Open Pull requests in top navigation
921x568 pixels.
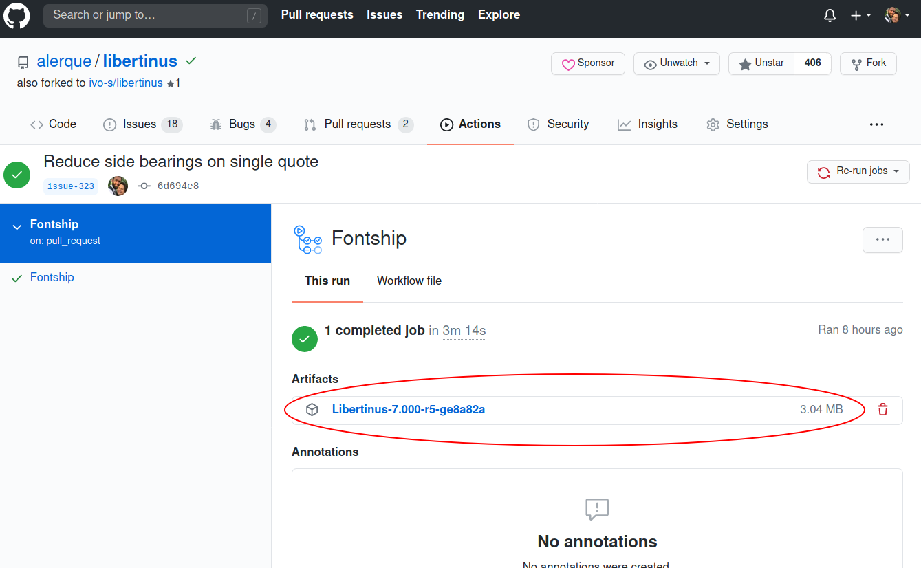(x=317, y=14)
